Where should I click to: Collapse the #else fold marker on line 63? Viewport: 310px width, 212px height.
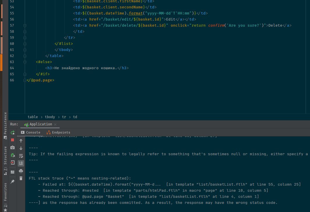coord(25,62)
